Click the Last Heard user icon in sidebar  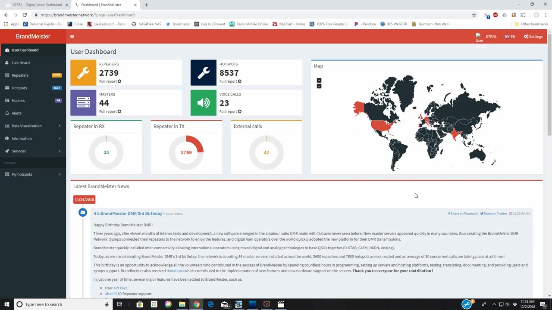point(7,63)
